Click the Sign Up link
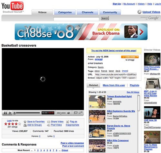161x153 pixels. click(x=117, y=4)
